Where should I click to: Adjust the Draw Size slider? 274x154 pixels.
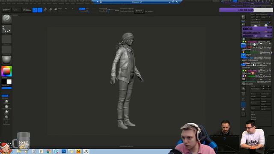[109, 11]
